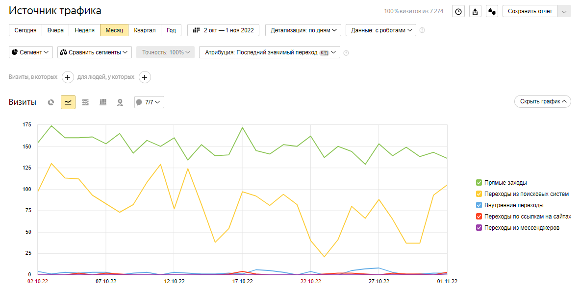
Task: Click the Сохранить отчет button
Action: pos(530,11)
